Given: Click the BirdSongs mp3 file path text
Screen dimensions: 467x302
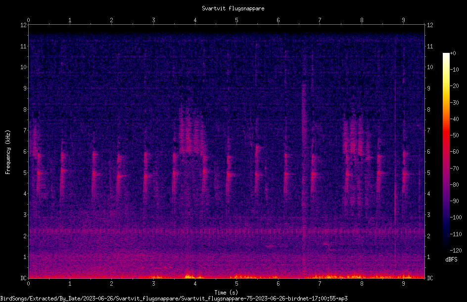Looking at the screenshot, I should click(x=174, y=299).
